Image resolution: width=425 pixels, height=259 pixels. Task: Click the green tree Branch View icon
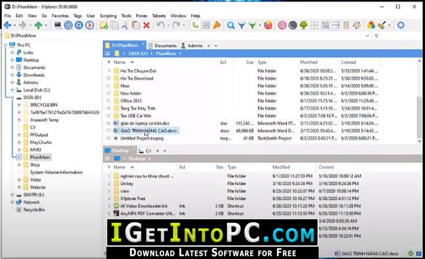[x=304, y=25]
